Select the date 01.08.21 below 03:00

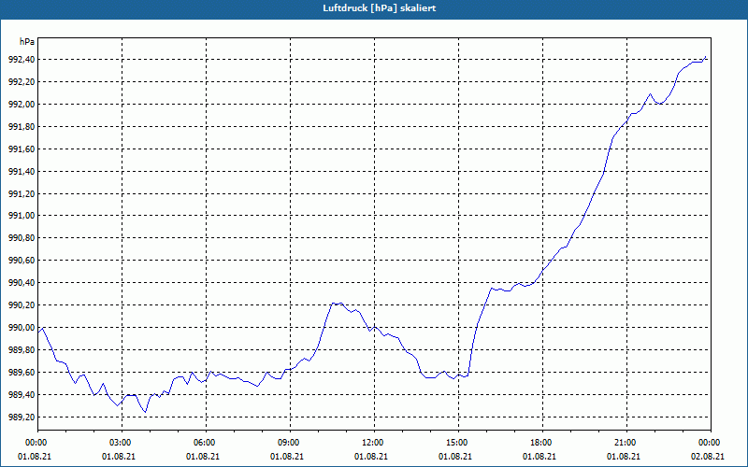119,457
